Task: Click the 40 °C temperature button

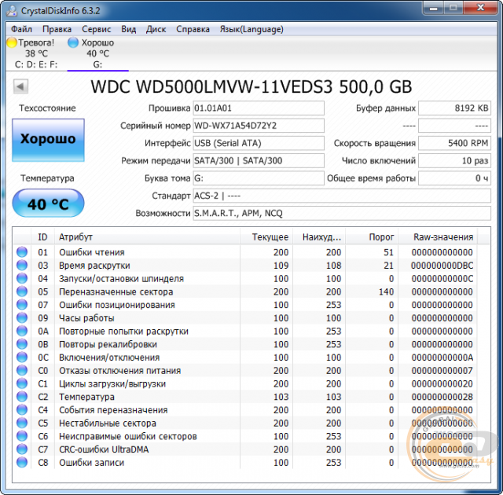Action: coord(48,203)
